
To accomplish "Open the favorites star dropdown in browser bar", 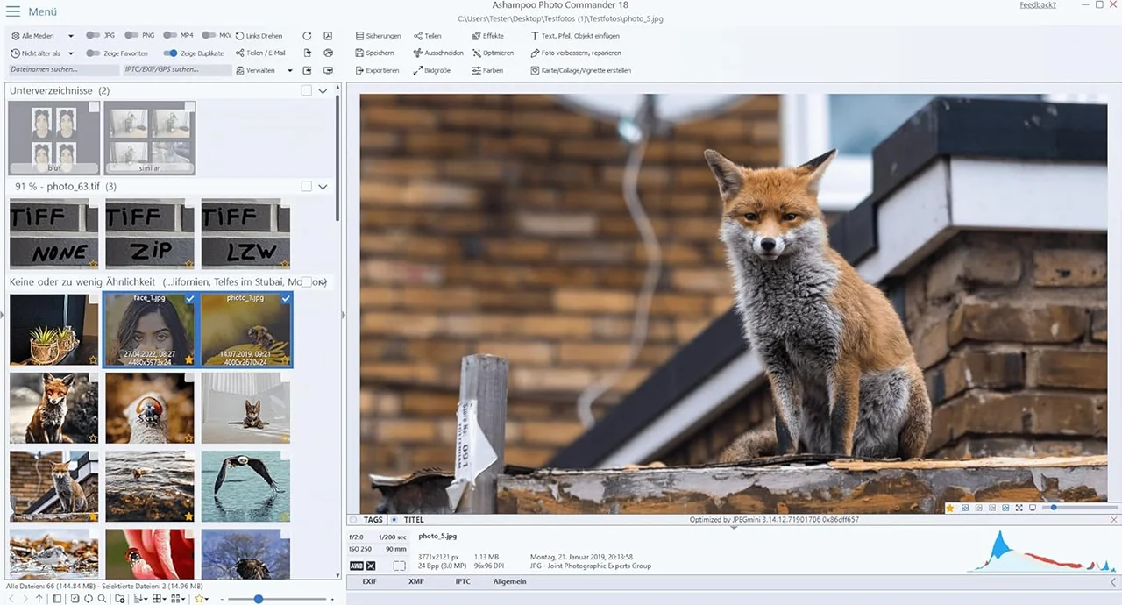I will click(202, 599).
